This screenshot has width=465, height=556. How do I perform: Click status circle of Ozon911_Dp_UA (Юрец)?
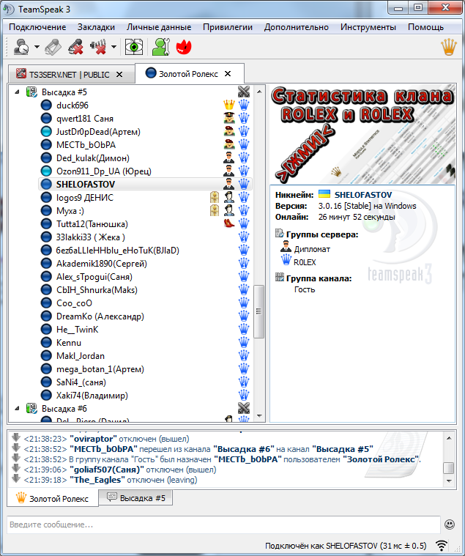click(46, 171)
